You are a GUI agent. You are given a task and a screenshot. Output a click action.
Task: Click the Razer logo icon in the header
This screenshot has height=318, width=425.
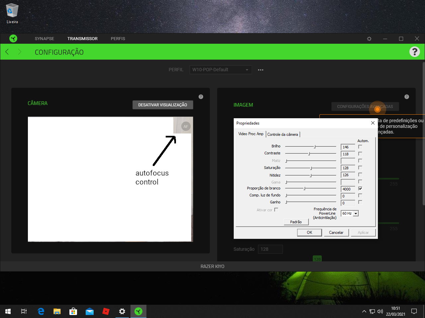coord(13,38)
